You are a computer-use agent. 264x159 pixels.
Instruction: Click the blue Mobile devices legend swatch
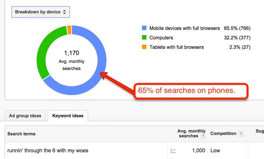[x=144, y=28]
